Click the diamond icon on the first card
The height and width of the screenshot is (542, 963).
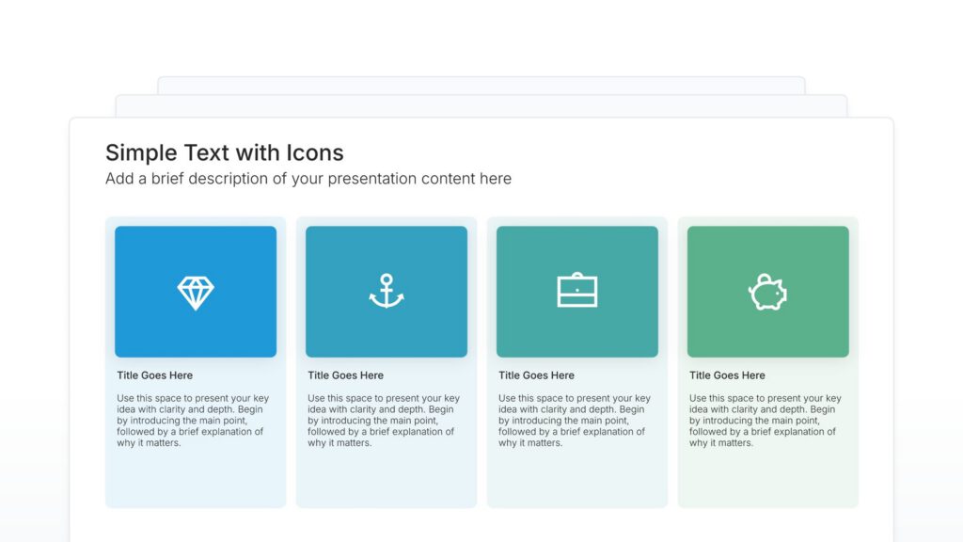(x=195, y=291)
